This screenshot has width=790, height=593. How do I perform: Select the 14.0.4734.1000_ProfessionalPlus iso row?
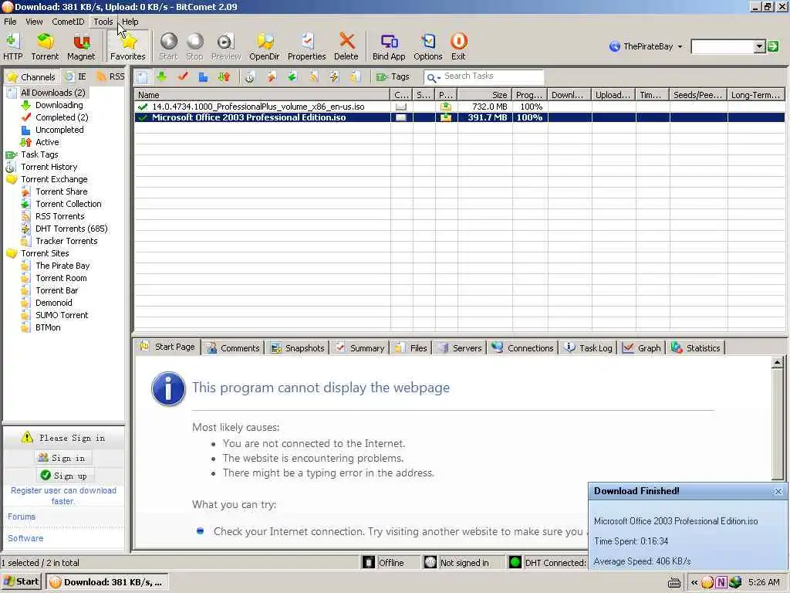pyautogui.click(x=459, y=107)
